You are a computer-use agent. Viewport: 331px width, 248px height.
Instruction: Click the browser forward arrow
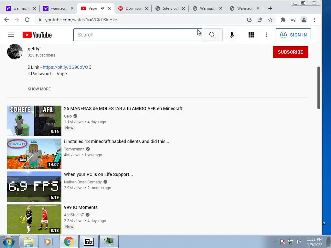(17, 20)
